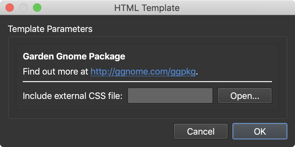Click the 'Find out more at' text
Image resolution: width=295 pixels, height=147 pixels.
coord(56,72)
